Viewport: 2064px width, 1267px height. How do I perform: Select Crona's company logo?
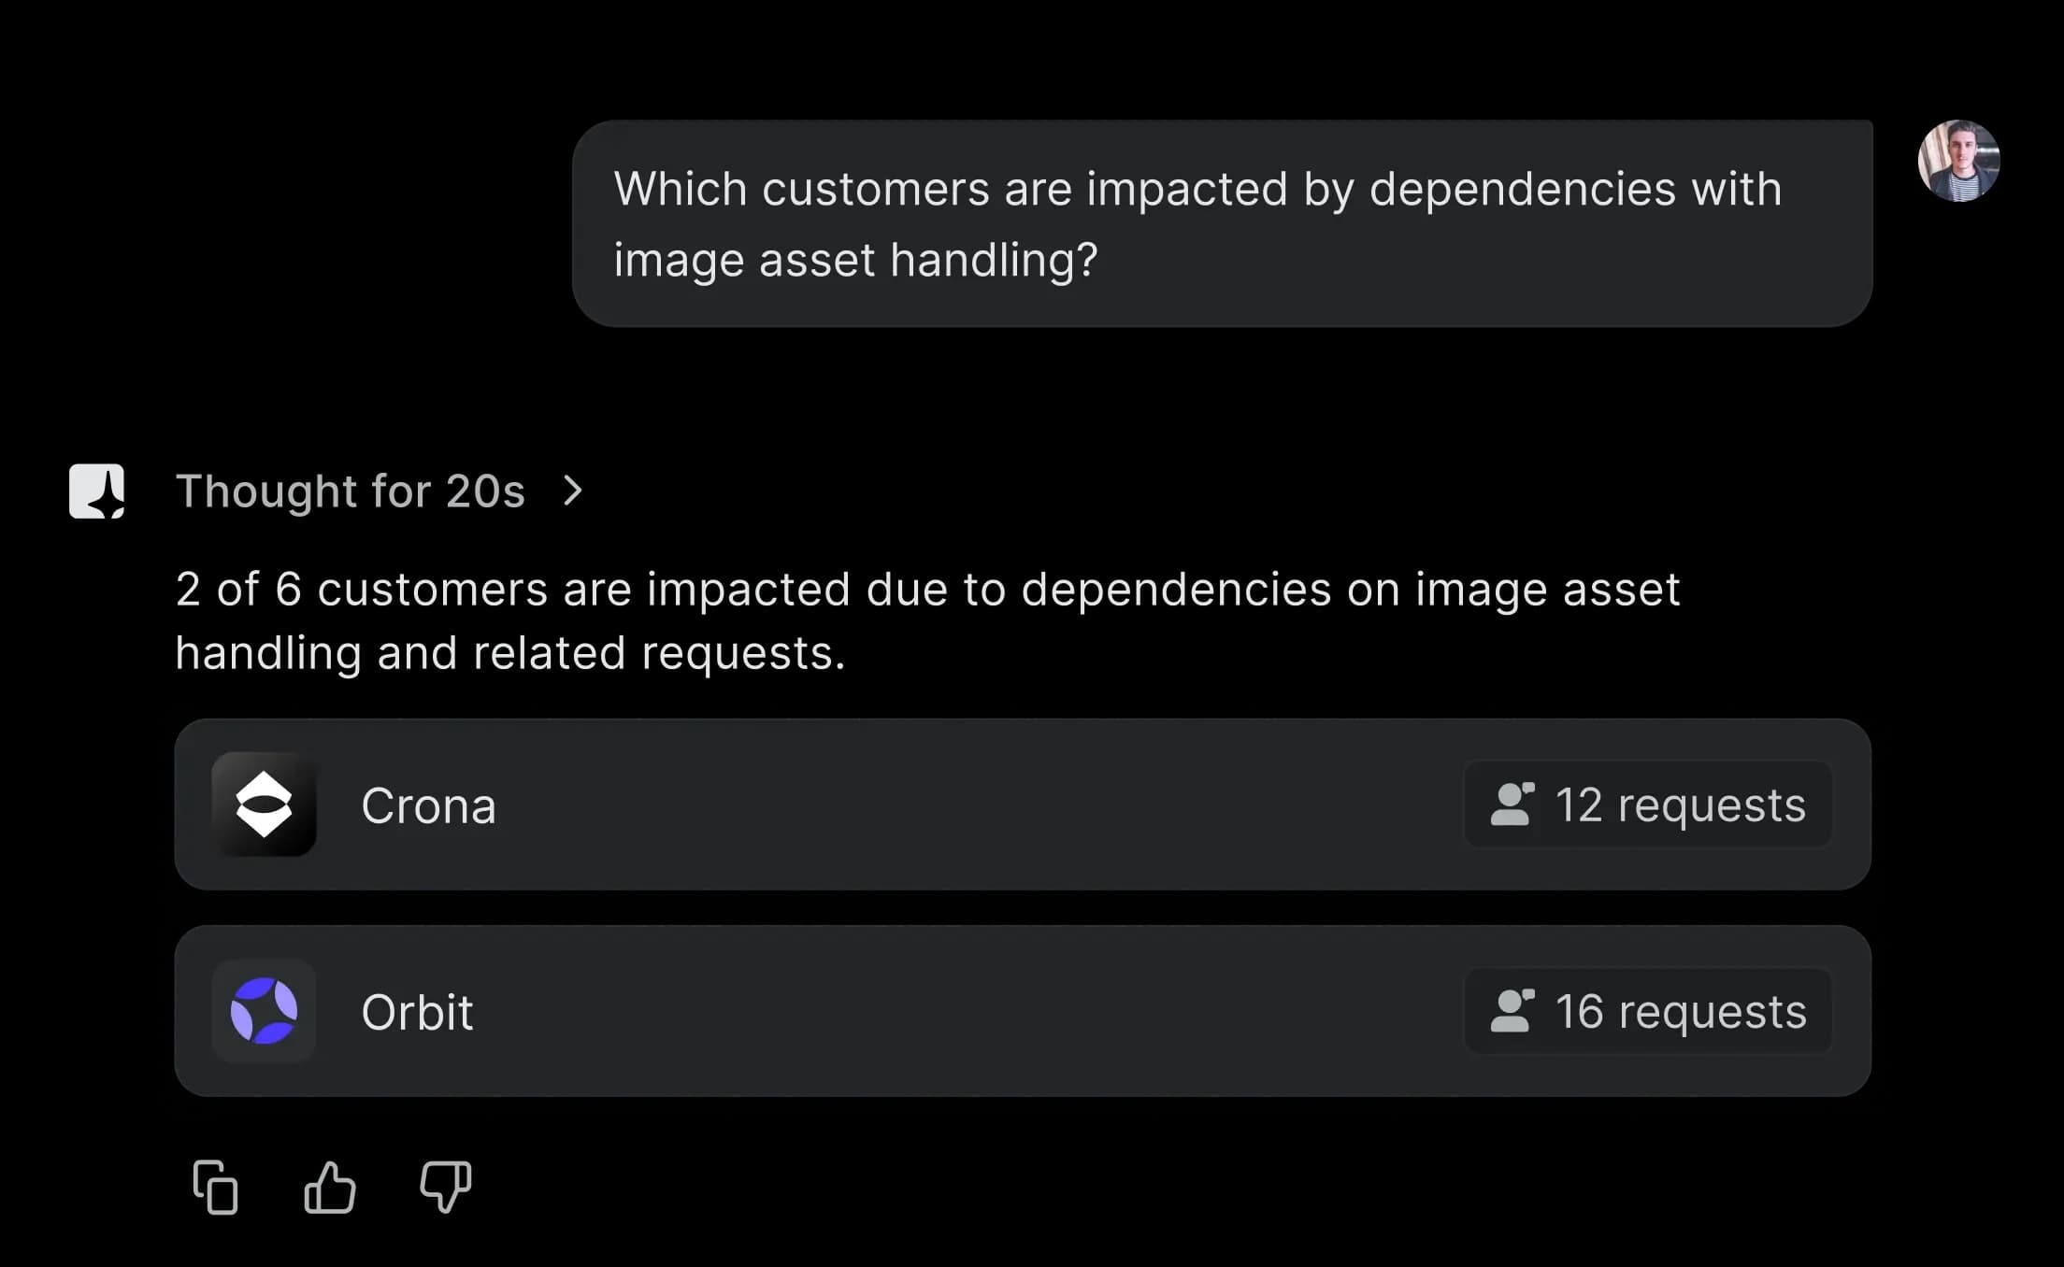265,804
